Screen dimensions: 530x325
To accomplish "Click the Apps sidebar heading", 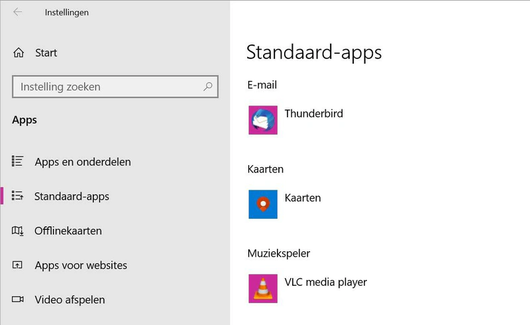I will pos(25,121).
